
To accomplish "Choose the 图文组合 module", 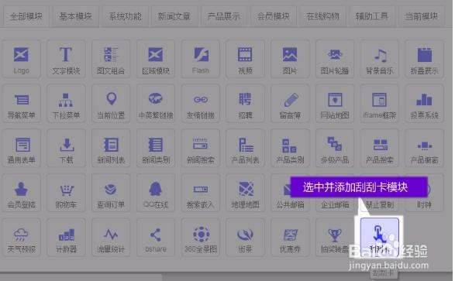I will point(111,60).
